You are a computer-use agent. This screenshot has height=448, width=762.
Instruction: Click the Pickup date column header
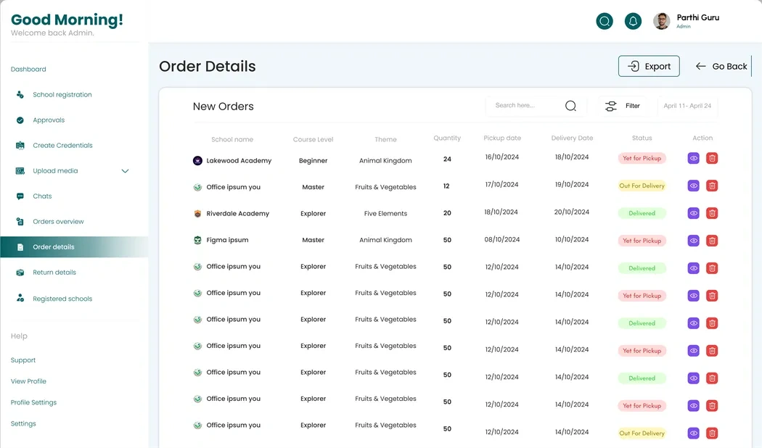(x=502, y=138)
